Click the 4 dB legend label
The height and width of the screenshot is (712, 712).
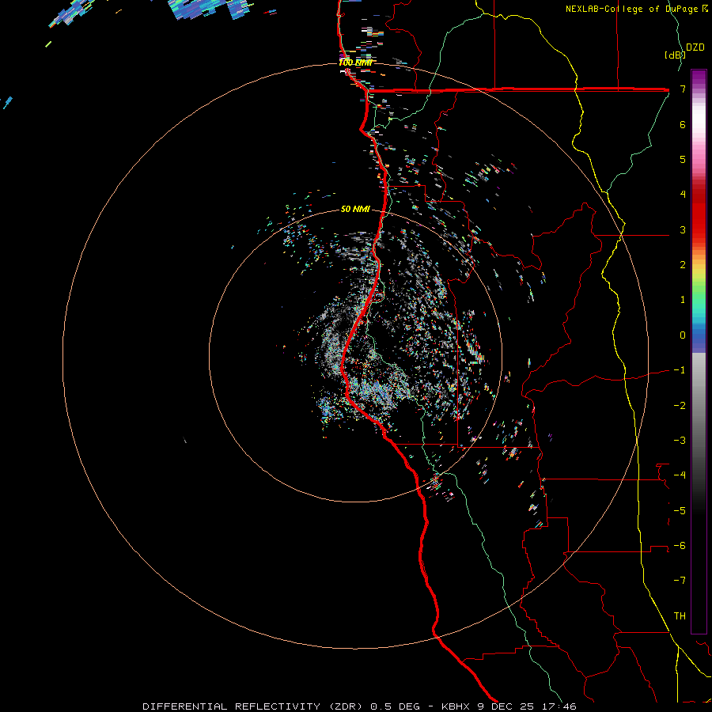click(683, 195)
